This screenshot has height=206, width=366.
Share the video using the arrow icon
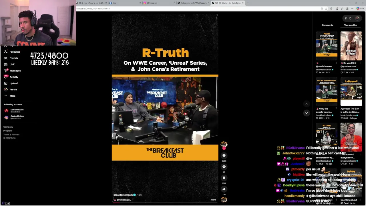[224, 189]
